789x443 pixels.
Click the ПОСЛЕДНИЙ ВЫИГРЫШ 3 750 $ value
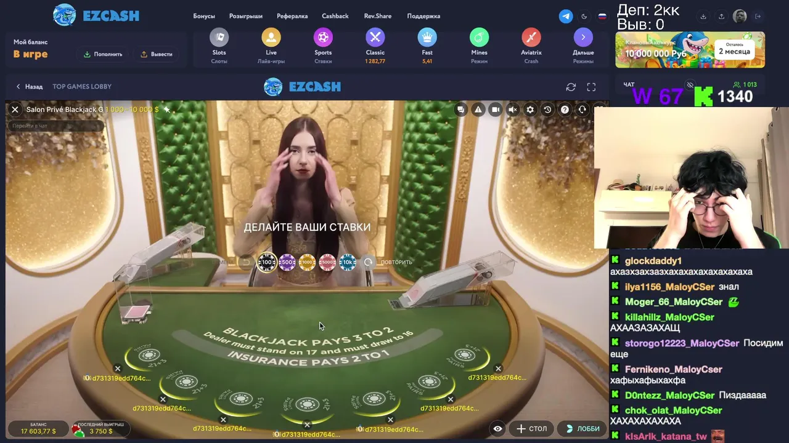(100, 431)
